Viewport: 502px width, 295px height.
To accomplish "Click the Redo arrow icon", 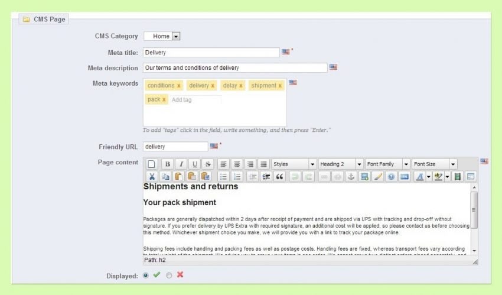I will point(308,177).
